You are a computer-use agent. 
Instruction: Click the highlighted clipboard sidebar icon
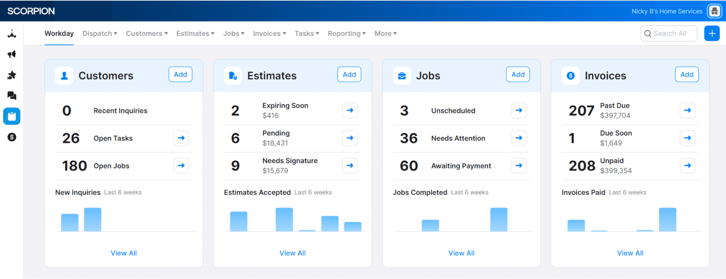coord(12,116)
